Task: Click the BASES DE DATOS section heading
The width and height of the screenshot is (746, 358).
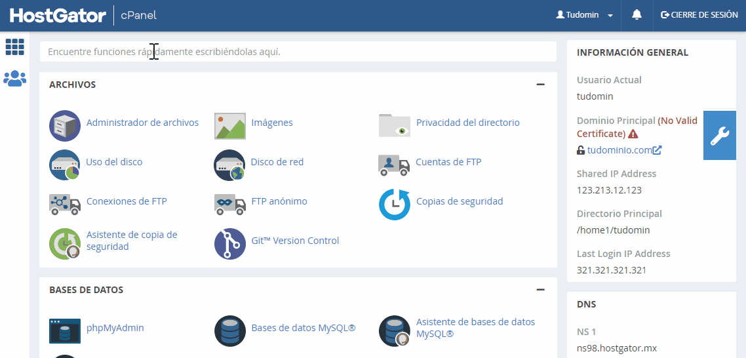Action: [86, 289]
